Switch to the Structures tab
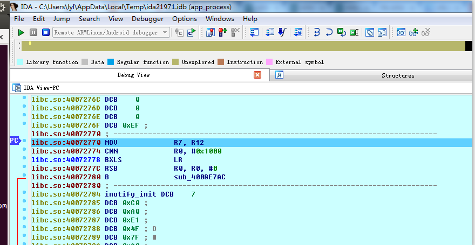 click(x=398, y=75)
